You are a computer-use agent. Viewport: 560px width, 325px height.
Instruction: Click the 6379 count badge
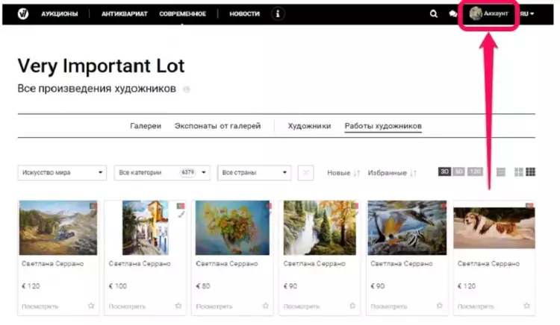pyautogui.click(x=188, y=172)
